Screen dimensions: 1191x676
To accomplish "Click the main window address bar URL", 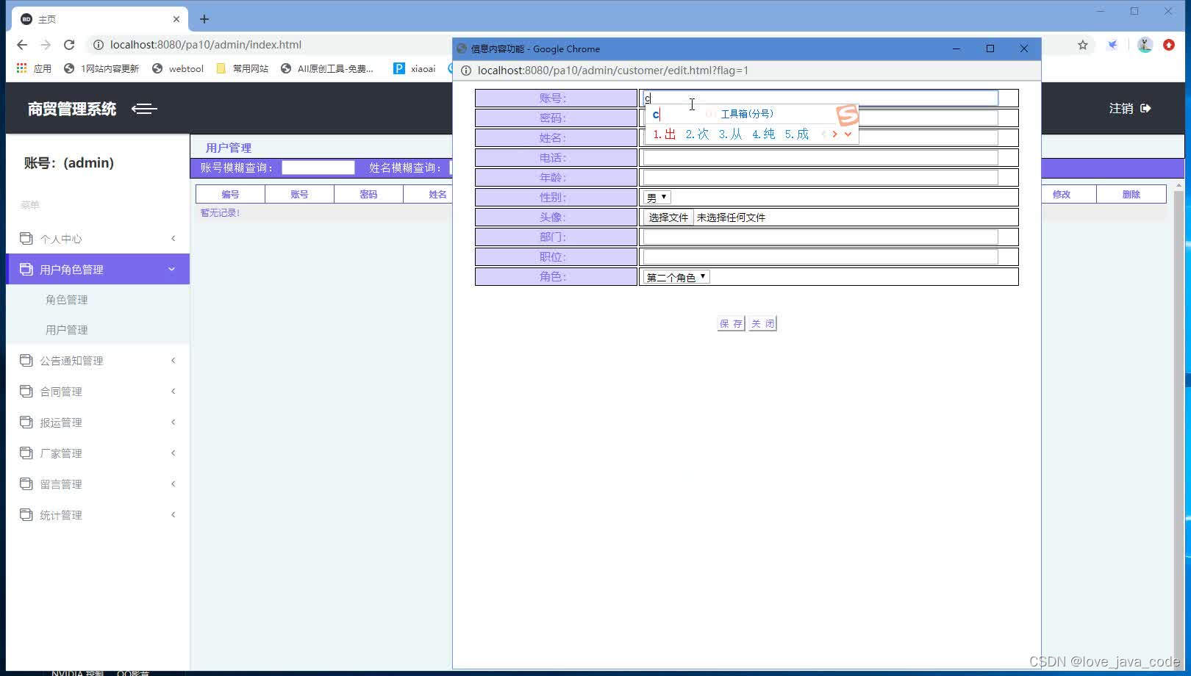I will pos(206,45).
